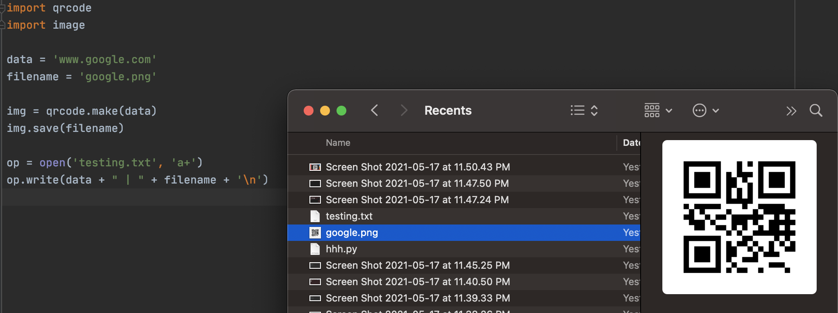This screenshot has height=313, width=838.
Task: Click icon of 11.39.33 PM screenshot
Action: 315,298
